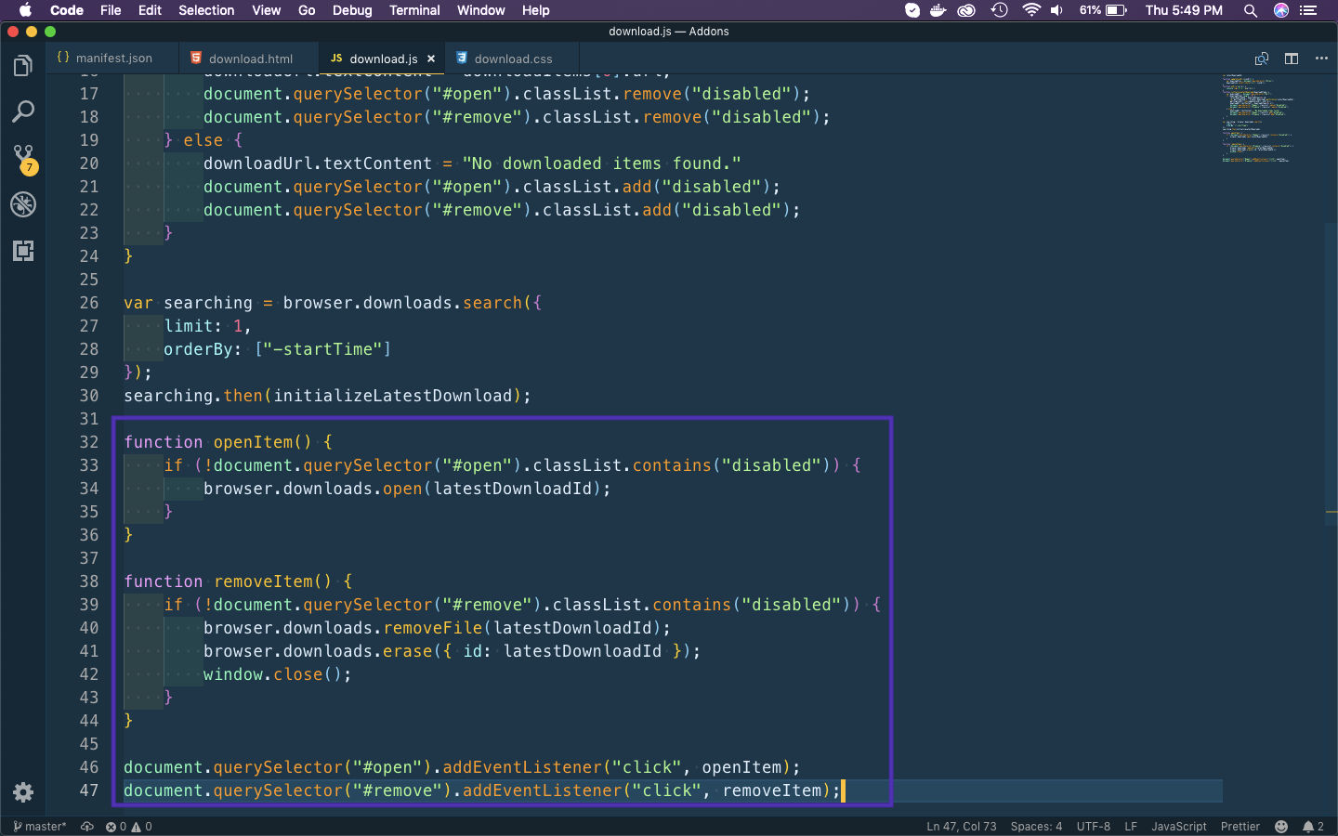Click 'initializeLatestDownload' on line 30
This screenshot has height=836, width=1338.
(x=393, y=396)
